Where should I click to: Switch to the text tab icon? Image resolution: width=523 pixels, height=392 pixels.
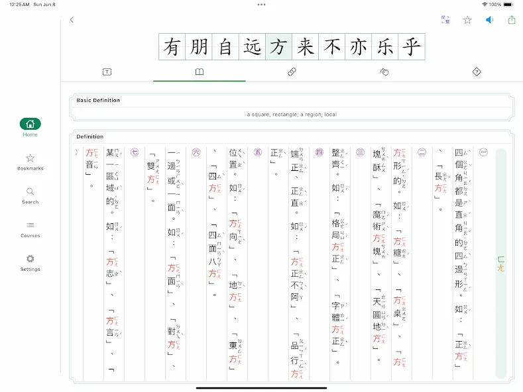pos(107,72)
